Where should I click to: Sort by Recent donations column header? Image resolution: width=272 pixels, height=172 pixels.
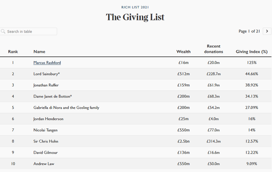pyautogui.click(x=214, y=49)
